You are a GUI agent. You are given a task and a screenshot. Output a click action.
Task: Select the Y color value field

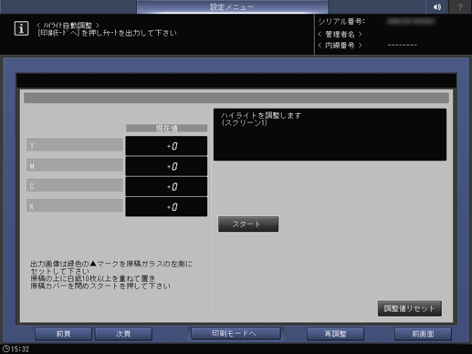[166, 146]
